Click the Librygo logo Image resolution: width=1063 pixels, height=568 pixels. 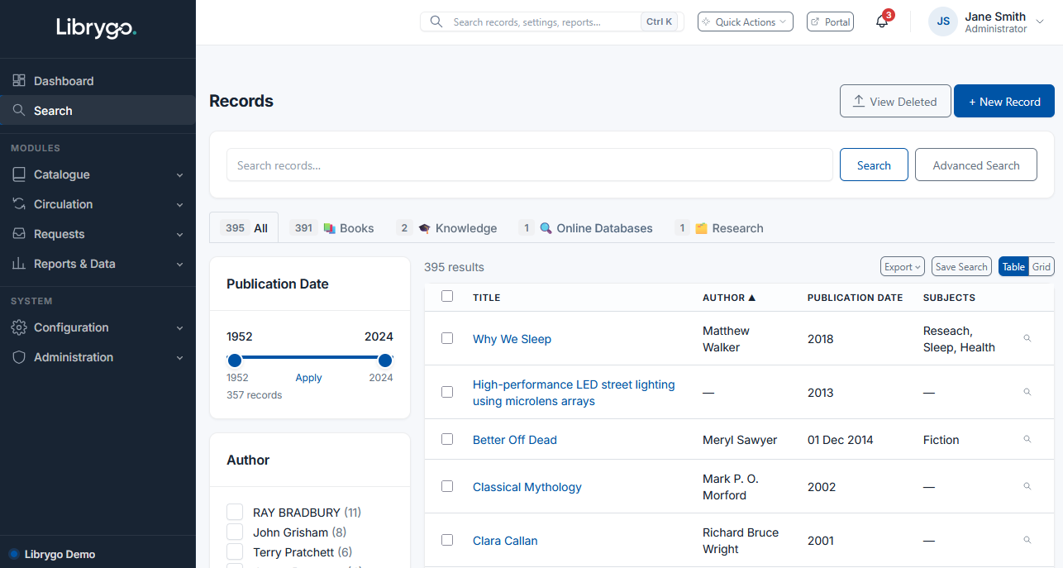pos(97,28)
